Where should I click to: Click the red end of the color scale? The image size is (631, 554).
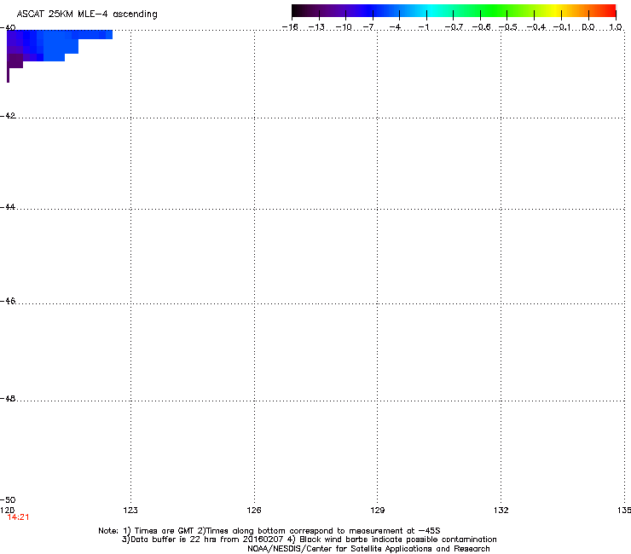(610, 10)
